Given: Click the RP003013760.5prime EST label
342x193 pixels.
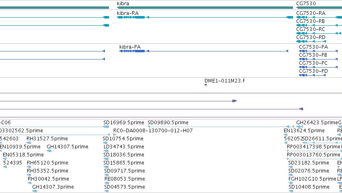Looking at the screenshot, I should [x=313, y=155].
